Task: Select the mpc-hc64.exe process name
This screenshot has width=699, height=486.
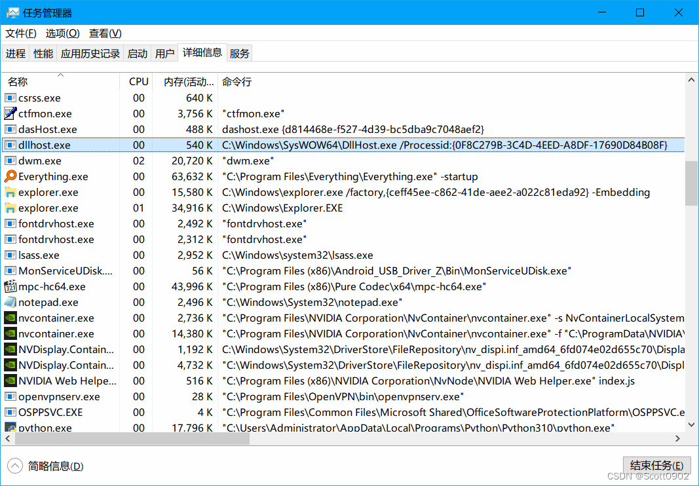Action: [52, 286]
